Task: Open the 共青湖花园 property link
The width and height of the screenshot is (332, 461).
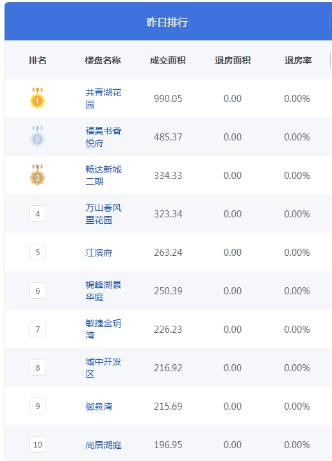Action: (103, 98)
